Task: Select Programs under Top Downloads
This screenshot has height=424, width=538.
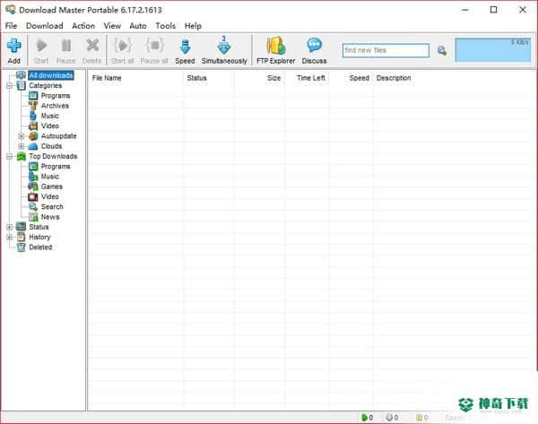Action: click(x=56, y=167)
